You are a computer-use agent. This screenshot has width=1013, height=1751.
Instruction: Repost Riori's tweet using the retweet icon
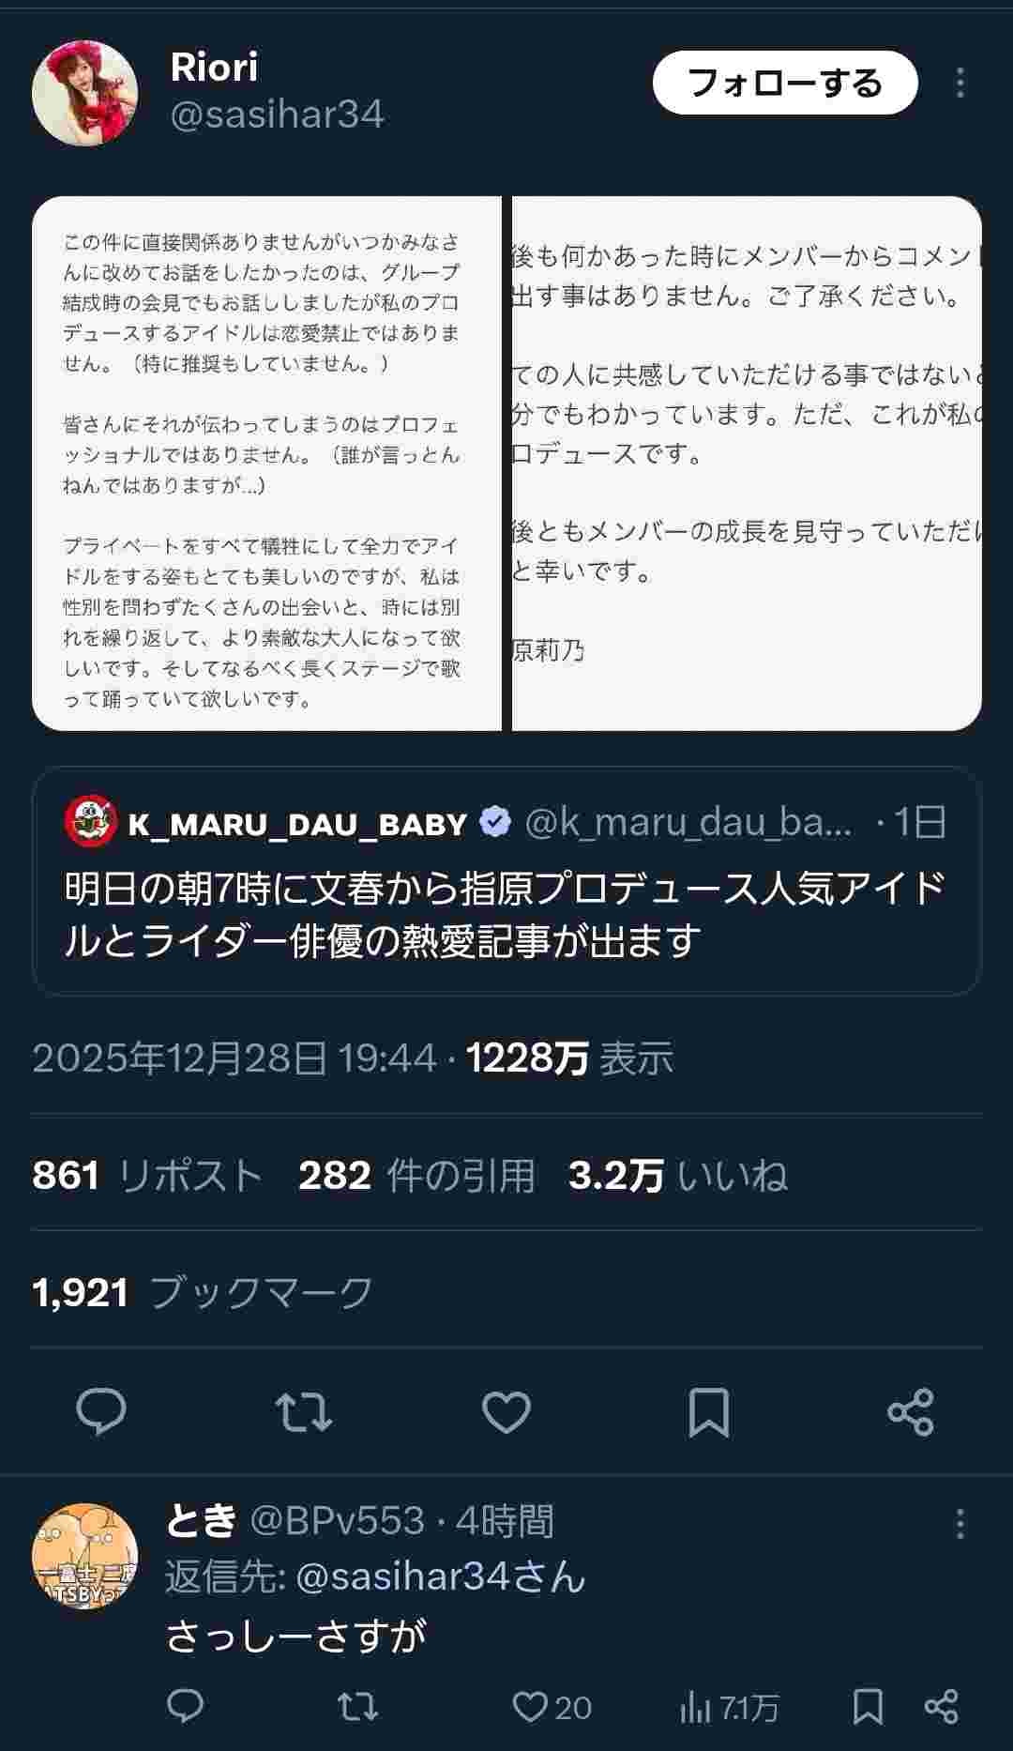[304, 1411]
